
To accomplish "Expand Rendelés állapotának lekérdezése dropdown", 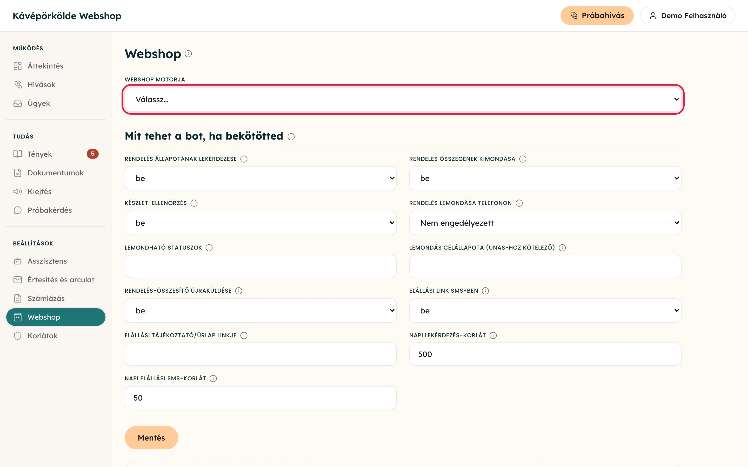I will pyautogui.click(x=261, y=178).
